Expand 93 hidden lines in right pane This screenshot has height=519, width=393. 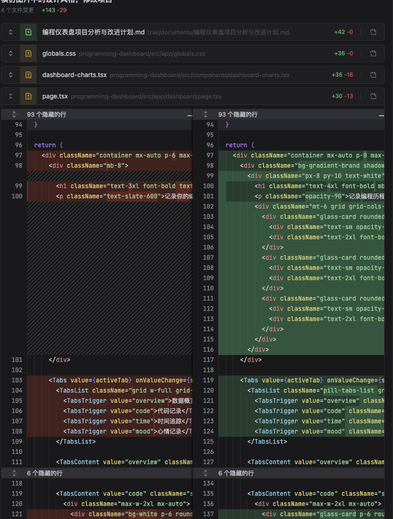pyautogui.click(x=205, y=114)
